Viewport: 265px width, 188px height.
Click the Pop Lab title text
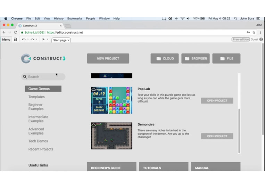(144, 89)
